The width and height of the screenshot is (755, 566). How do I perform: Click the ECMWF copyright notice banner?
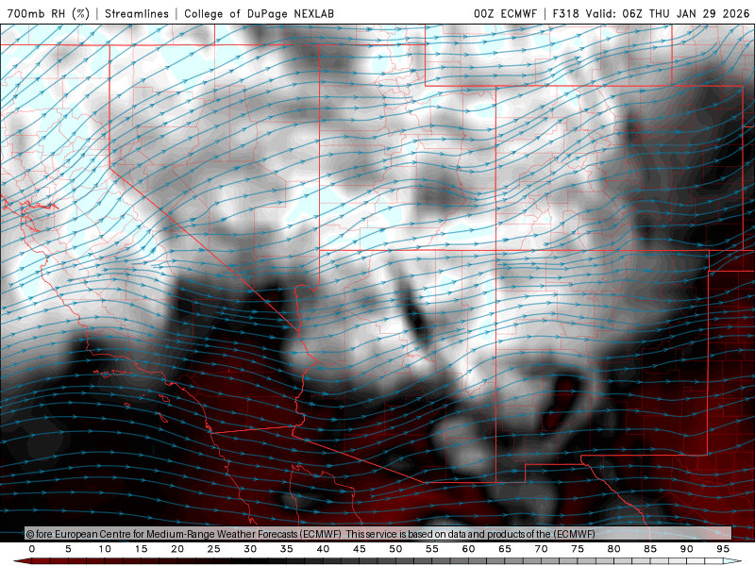click(x=378, y=534)
